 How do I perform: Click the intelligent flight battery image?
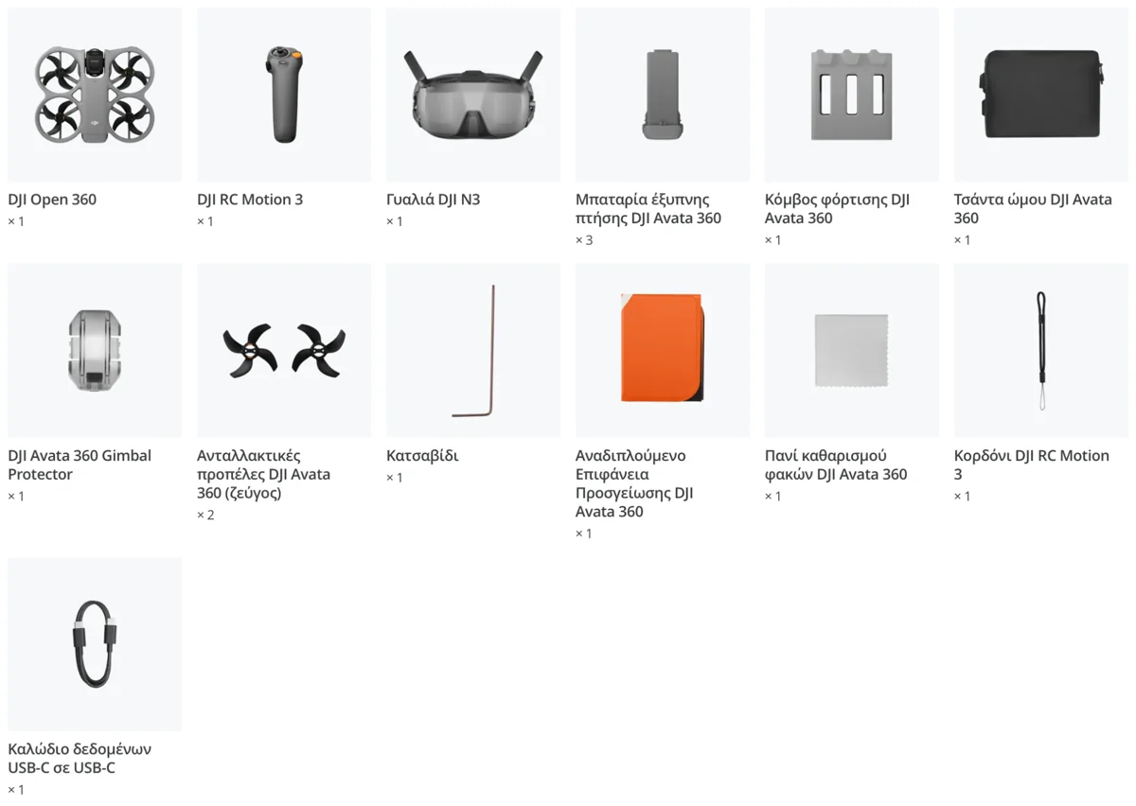point(663,95)
